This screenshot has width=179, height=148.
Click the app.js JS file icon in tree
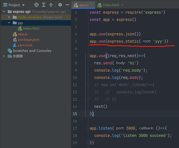(x=15, y=34)
